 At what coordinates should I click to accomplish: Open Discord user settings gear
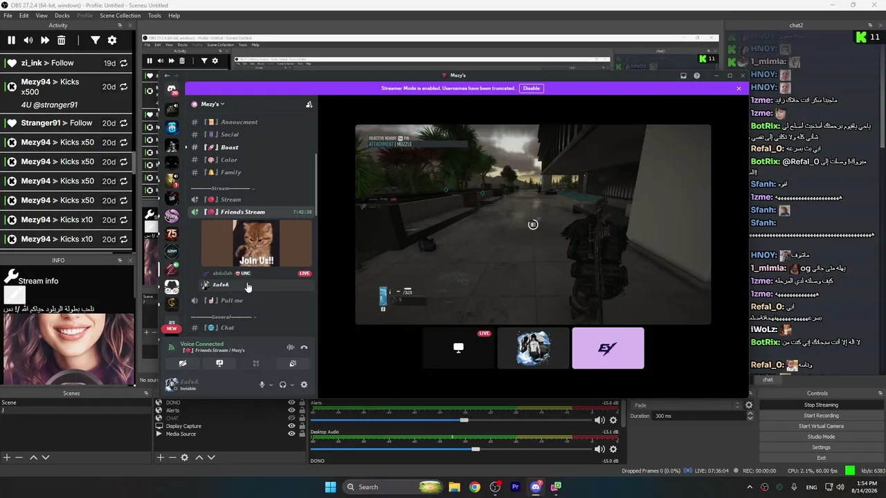click(x=304, y=385)
